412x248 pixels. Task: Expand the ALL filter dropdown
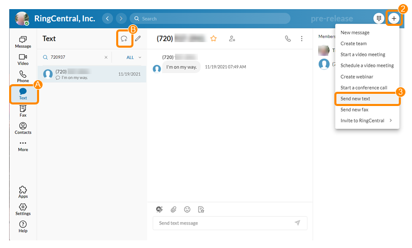[x=134, y=57]
